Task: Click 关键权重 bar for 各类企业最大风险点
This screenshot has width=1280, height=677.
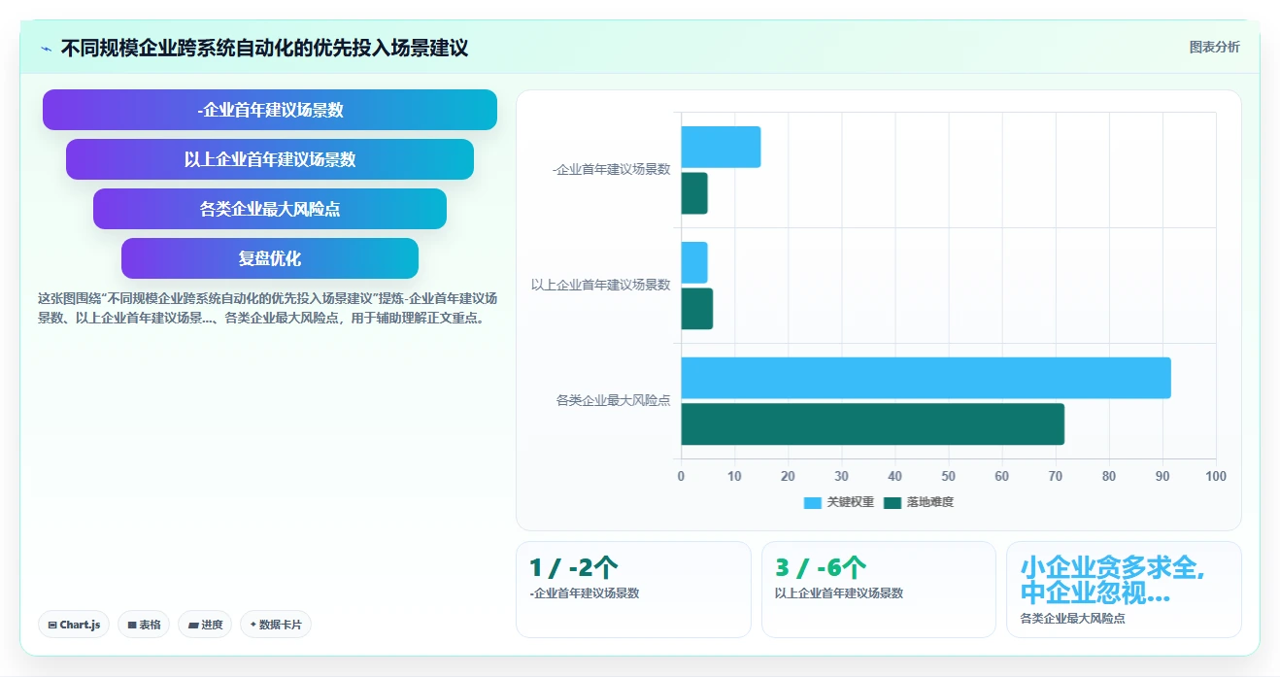Action: (x=926, y=378)
